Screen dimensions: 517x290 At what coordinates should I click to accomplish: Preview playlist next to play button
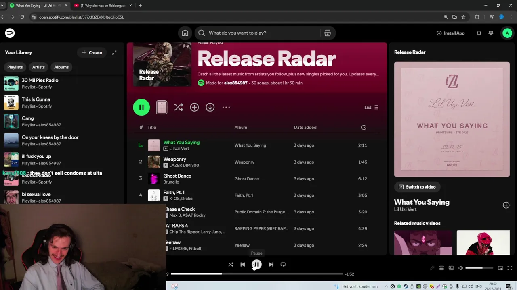pyautogui.click(x=162, y=107)
